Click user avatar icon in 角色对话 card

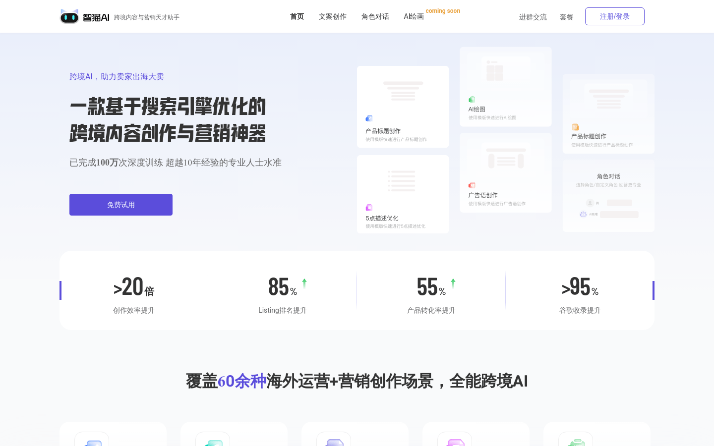point(590,203)
